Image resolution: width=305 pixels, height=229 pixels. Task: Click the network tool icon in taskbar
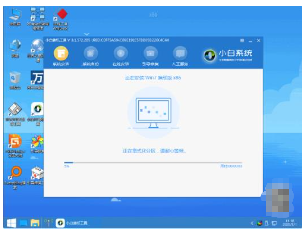tap(49, 223)
